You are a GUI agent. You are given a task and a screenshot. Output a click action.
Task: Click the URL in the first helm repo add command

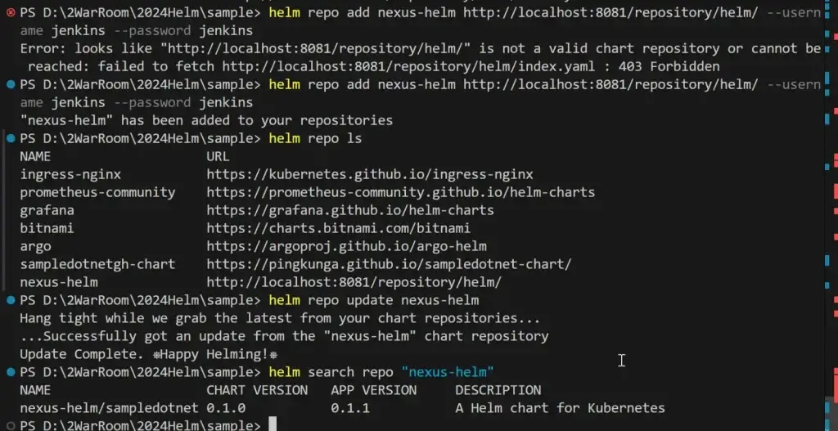tap(610, 13)
